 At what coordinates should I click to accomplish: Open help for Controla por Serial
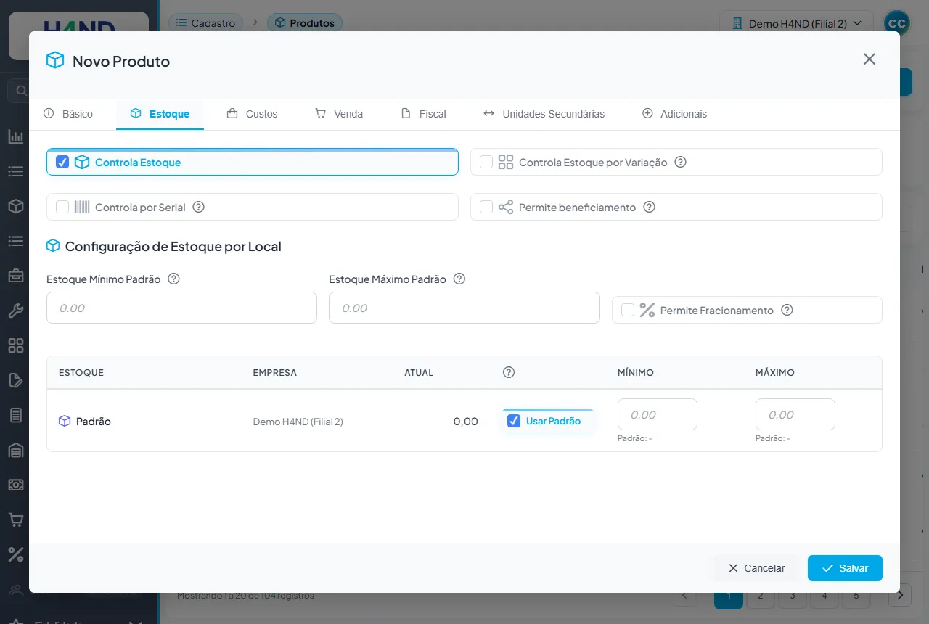pos(198,207)
